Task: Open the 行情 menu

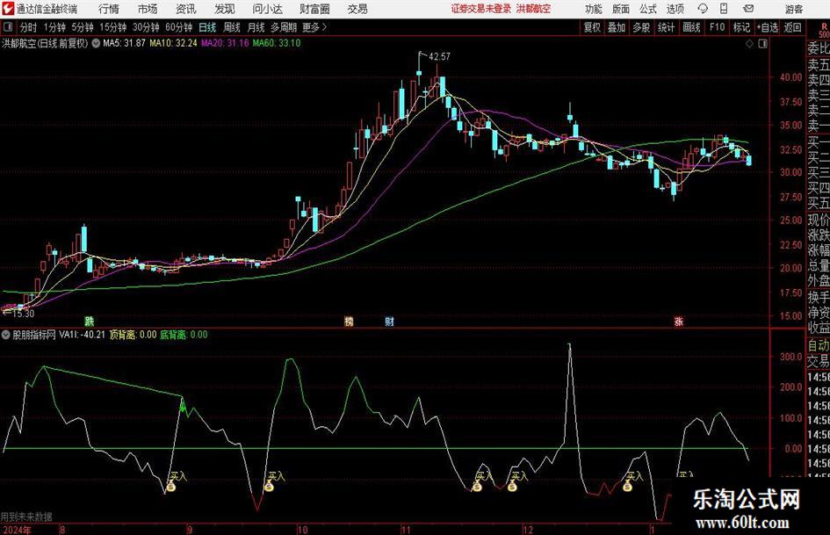Action: [x=109, y=9]
